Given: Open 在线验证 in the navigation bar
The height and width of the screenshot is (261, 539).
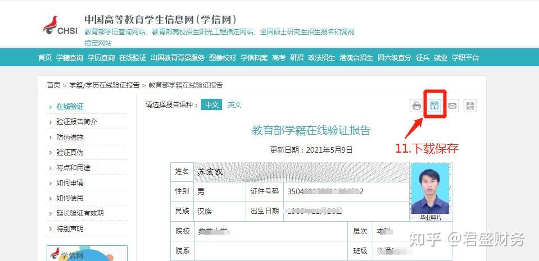Looking at the screenshot, I should (x=133, y=58).
